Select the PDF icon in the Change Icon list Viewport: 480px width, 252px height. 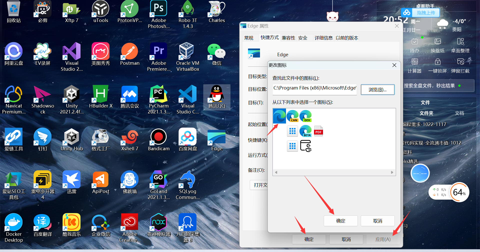[318, 131]
